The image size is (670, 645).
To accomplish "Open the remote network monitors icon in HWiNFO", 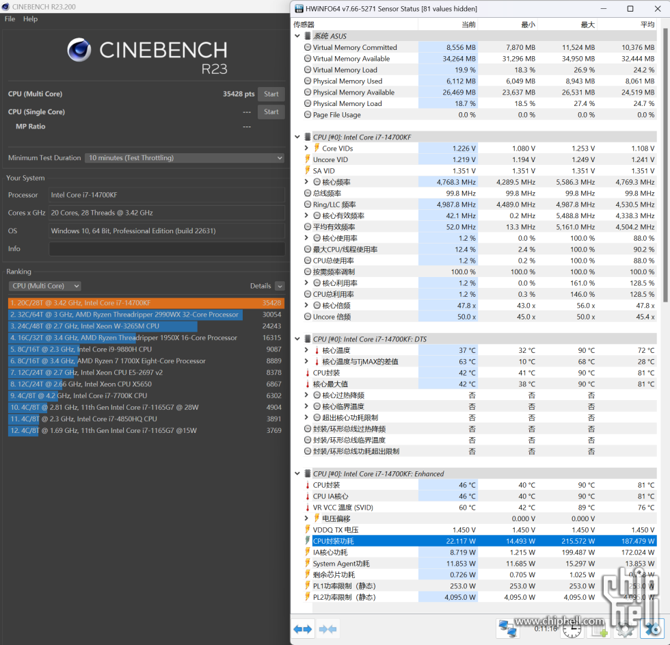I will 507,629.
